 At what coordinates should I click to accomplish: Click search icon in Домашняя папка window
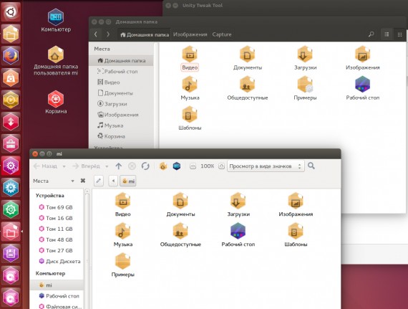coord(371,34)
